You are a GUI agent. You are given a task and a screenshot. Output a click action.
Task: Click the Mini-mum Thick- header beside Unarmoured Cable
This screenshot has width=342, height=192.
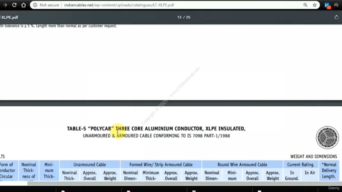[49, 171]
